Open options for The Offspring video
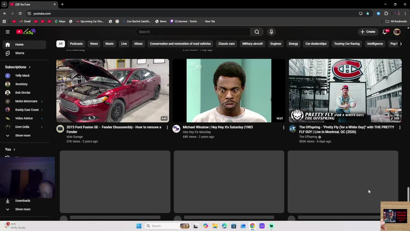This screenshot has width=410, height=231. pyautogui.click(x=400, y=127)
